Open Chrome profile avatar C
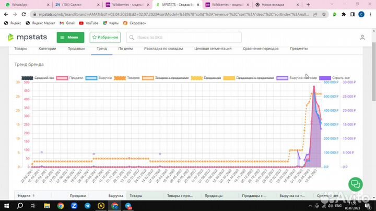Screen dimensions: 376x211 (x=361, y=15)
